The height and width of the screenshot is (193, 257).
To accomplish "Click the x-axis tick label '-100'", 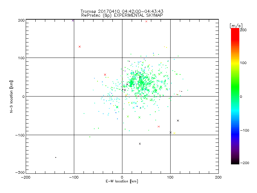I will click(x=74, y=177).
